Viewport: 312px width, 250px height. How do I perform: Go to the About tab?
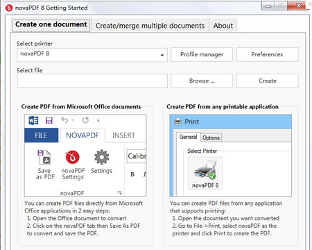(223, 26)
